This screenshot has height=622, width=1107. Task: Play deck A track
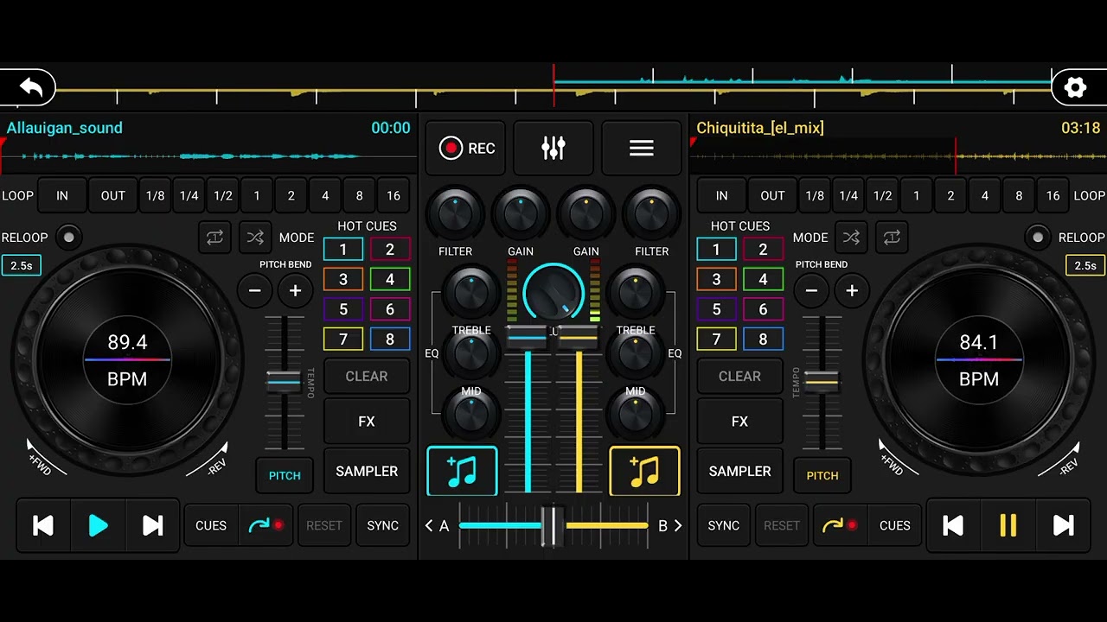click(x=98, y=525)
